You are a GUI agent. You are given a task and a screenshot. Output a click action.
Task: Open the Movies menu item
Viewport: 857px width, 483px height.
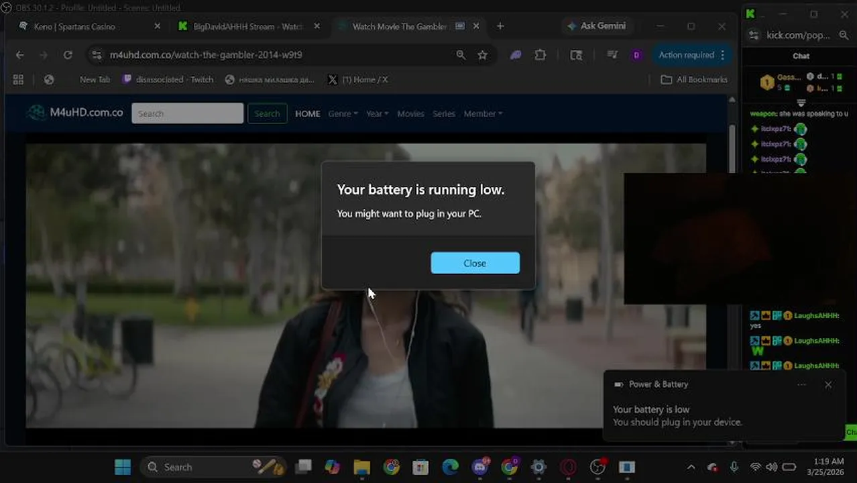point(410,113)
